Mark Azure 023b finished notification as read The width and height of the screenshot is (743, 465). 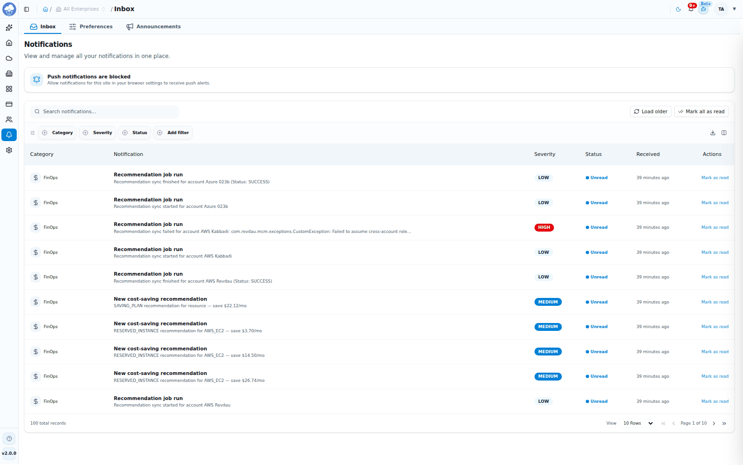[x=715, y=178]
